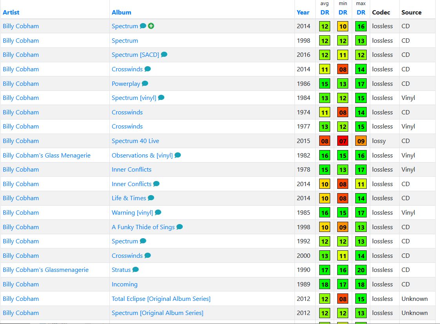Click Codec column header
This screenshot has height=324, width=440.
click(381, 12)
